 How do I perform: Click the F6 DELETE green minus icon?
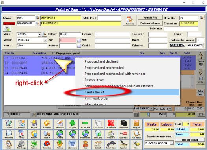pos(85,124)
